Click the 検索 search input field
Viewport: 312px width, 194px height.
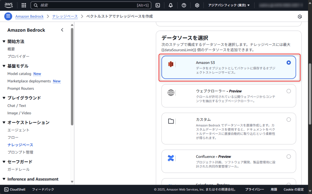[x=91, y=5]
